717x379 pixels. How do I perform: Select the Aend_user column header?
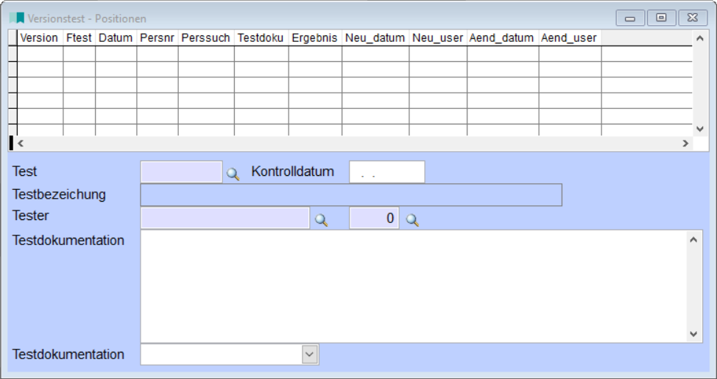tap(569, 38)
